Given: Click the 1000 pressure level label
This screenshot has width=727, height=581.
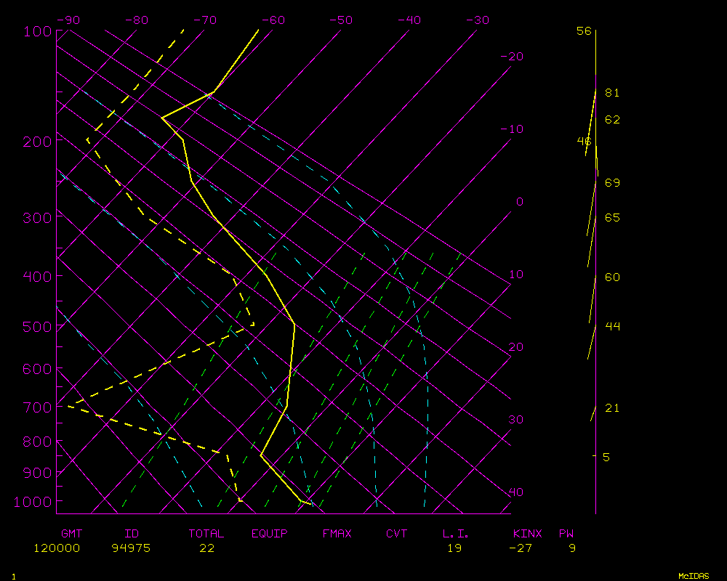Looking at the screenshot, I should (x=33, y=502).
